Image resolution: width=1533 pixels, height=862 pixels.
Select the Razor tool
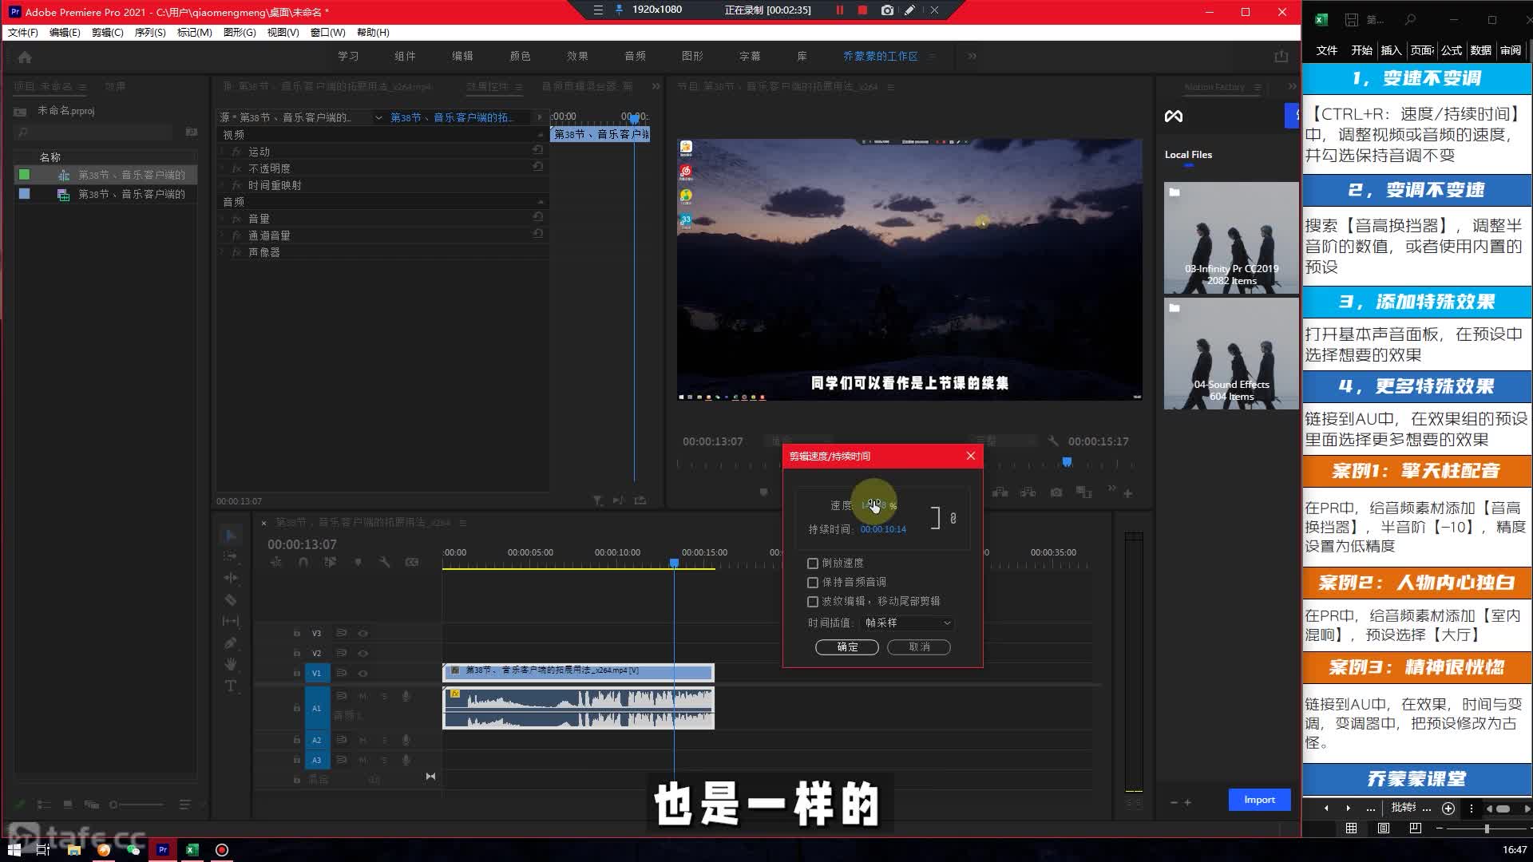231,599
